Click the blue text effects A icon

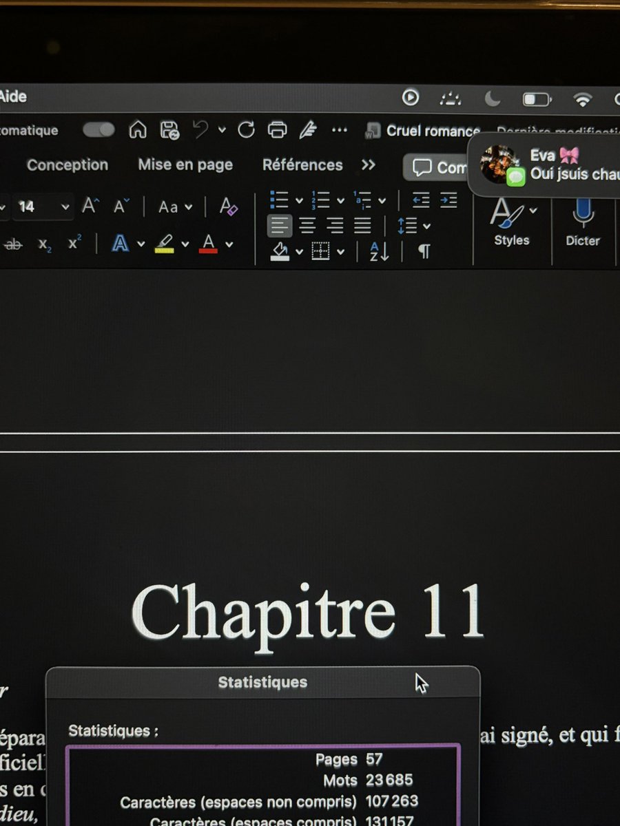click(x=121, y=243)
